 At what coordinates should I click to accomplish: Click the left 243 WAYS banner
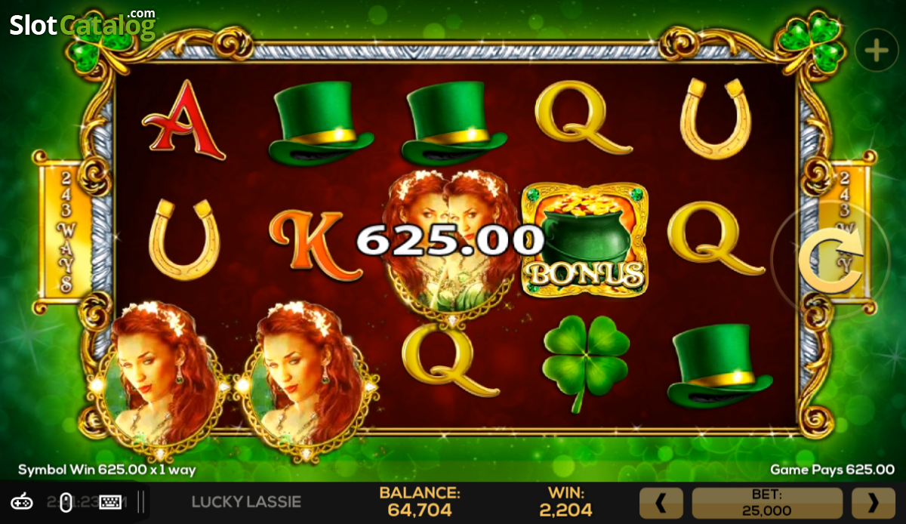pos(65,230)
